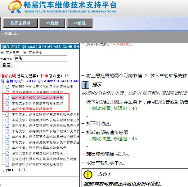Click document icon beside 空调压缩机拆卸和安装带滚动轴承的从动盘
Screen dimensions: 188x187
(7, 159)
